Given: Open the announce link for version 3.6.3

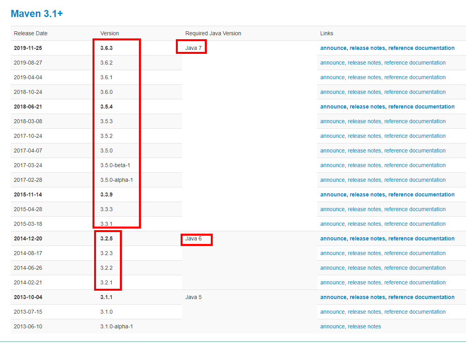Looking at the screenshot, I should click(333, 48).
